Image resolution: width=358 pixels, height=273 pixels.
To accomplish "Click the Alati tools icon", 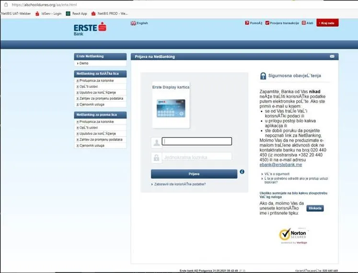I will pos(304,23).
